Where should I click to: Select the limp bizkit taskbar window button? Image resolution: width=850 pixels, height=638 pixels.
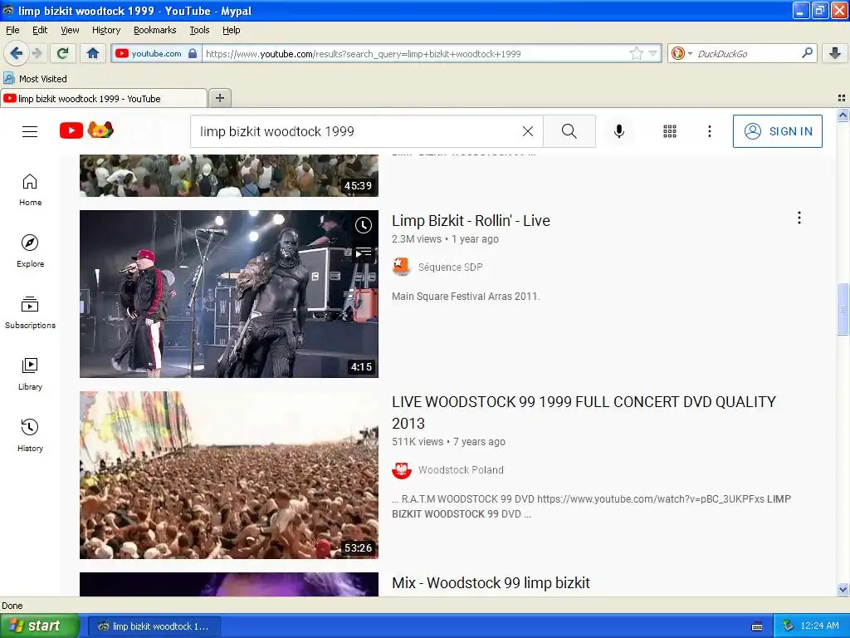(x=154, y=626)
